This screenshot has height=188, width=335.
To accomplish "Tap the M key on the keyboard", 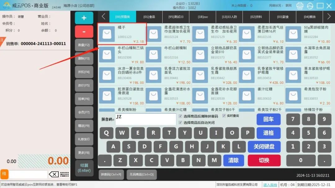I will [x=214, y=160].
